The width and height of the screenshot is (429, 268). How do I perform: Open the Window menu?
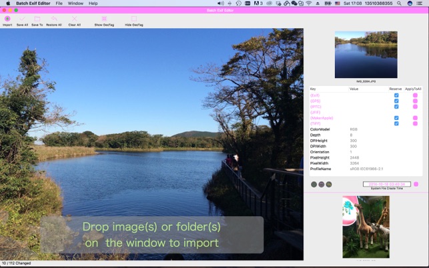75,3
